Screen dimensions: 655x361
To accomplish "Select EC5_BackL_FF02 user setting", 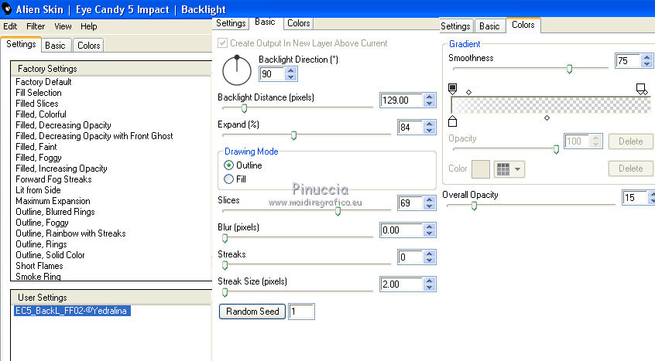I will coord(72,311).
